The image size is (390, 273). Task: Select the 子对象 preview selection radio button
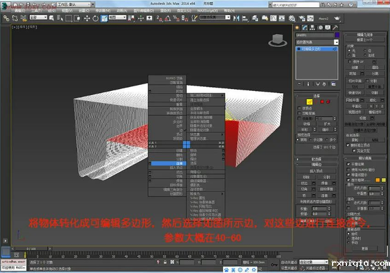point(311,140)
